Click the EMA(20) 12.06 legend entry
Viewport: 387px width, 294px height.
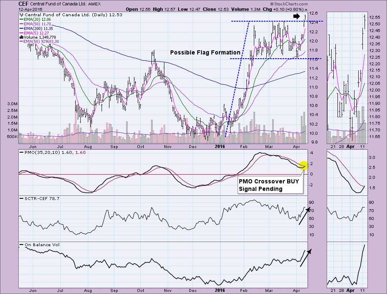[x=37, y=19]
